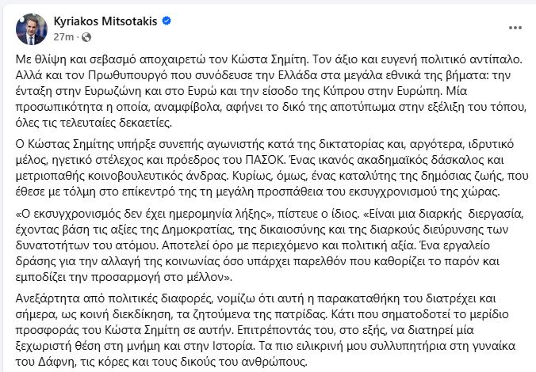
Task: Open the 27m post timestamp
Action: [x=63, y=37]
